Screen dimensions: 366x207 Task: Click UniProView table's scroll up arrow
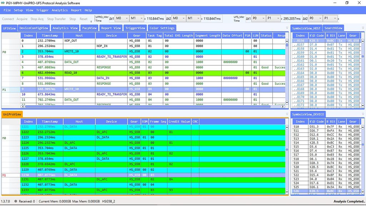(x=287, y=127)
